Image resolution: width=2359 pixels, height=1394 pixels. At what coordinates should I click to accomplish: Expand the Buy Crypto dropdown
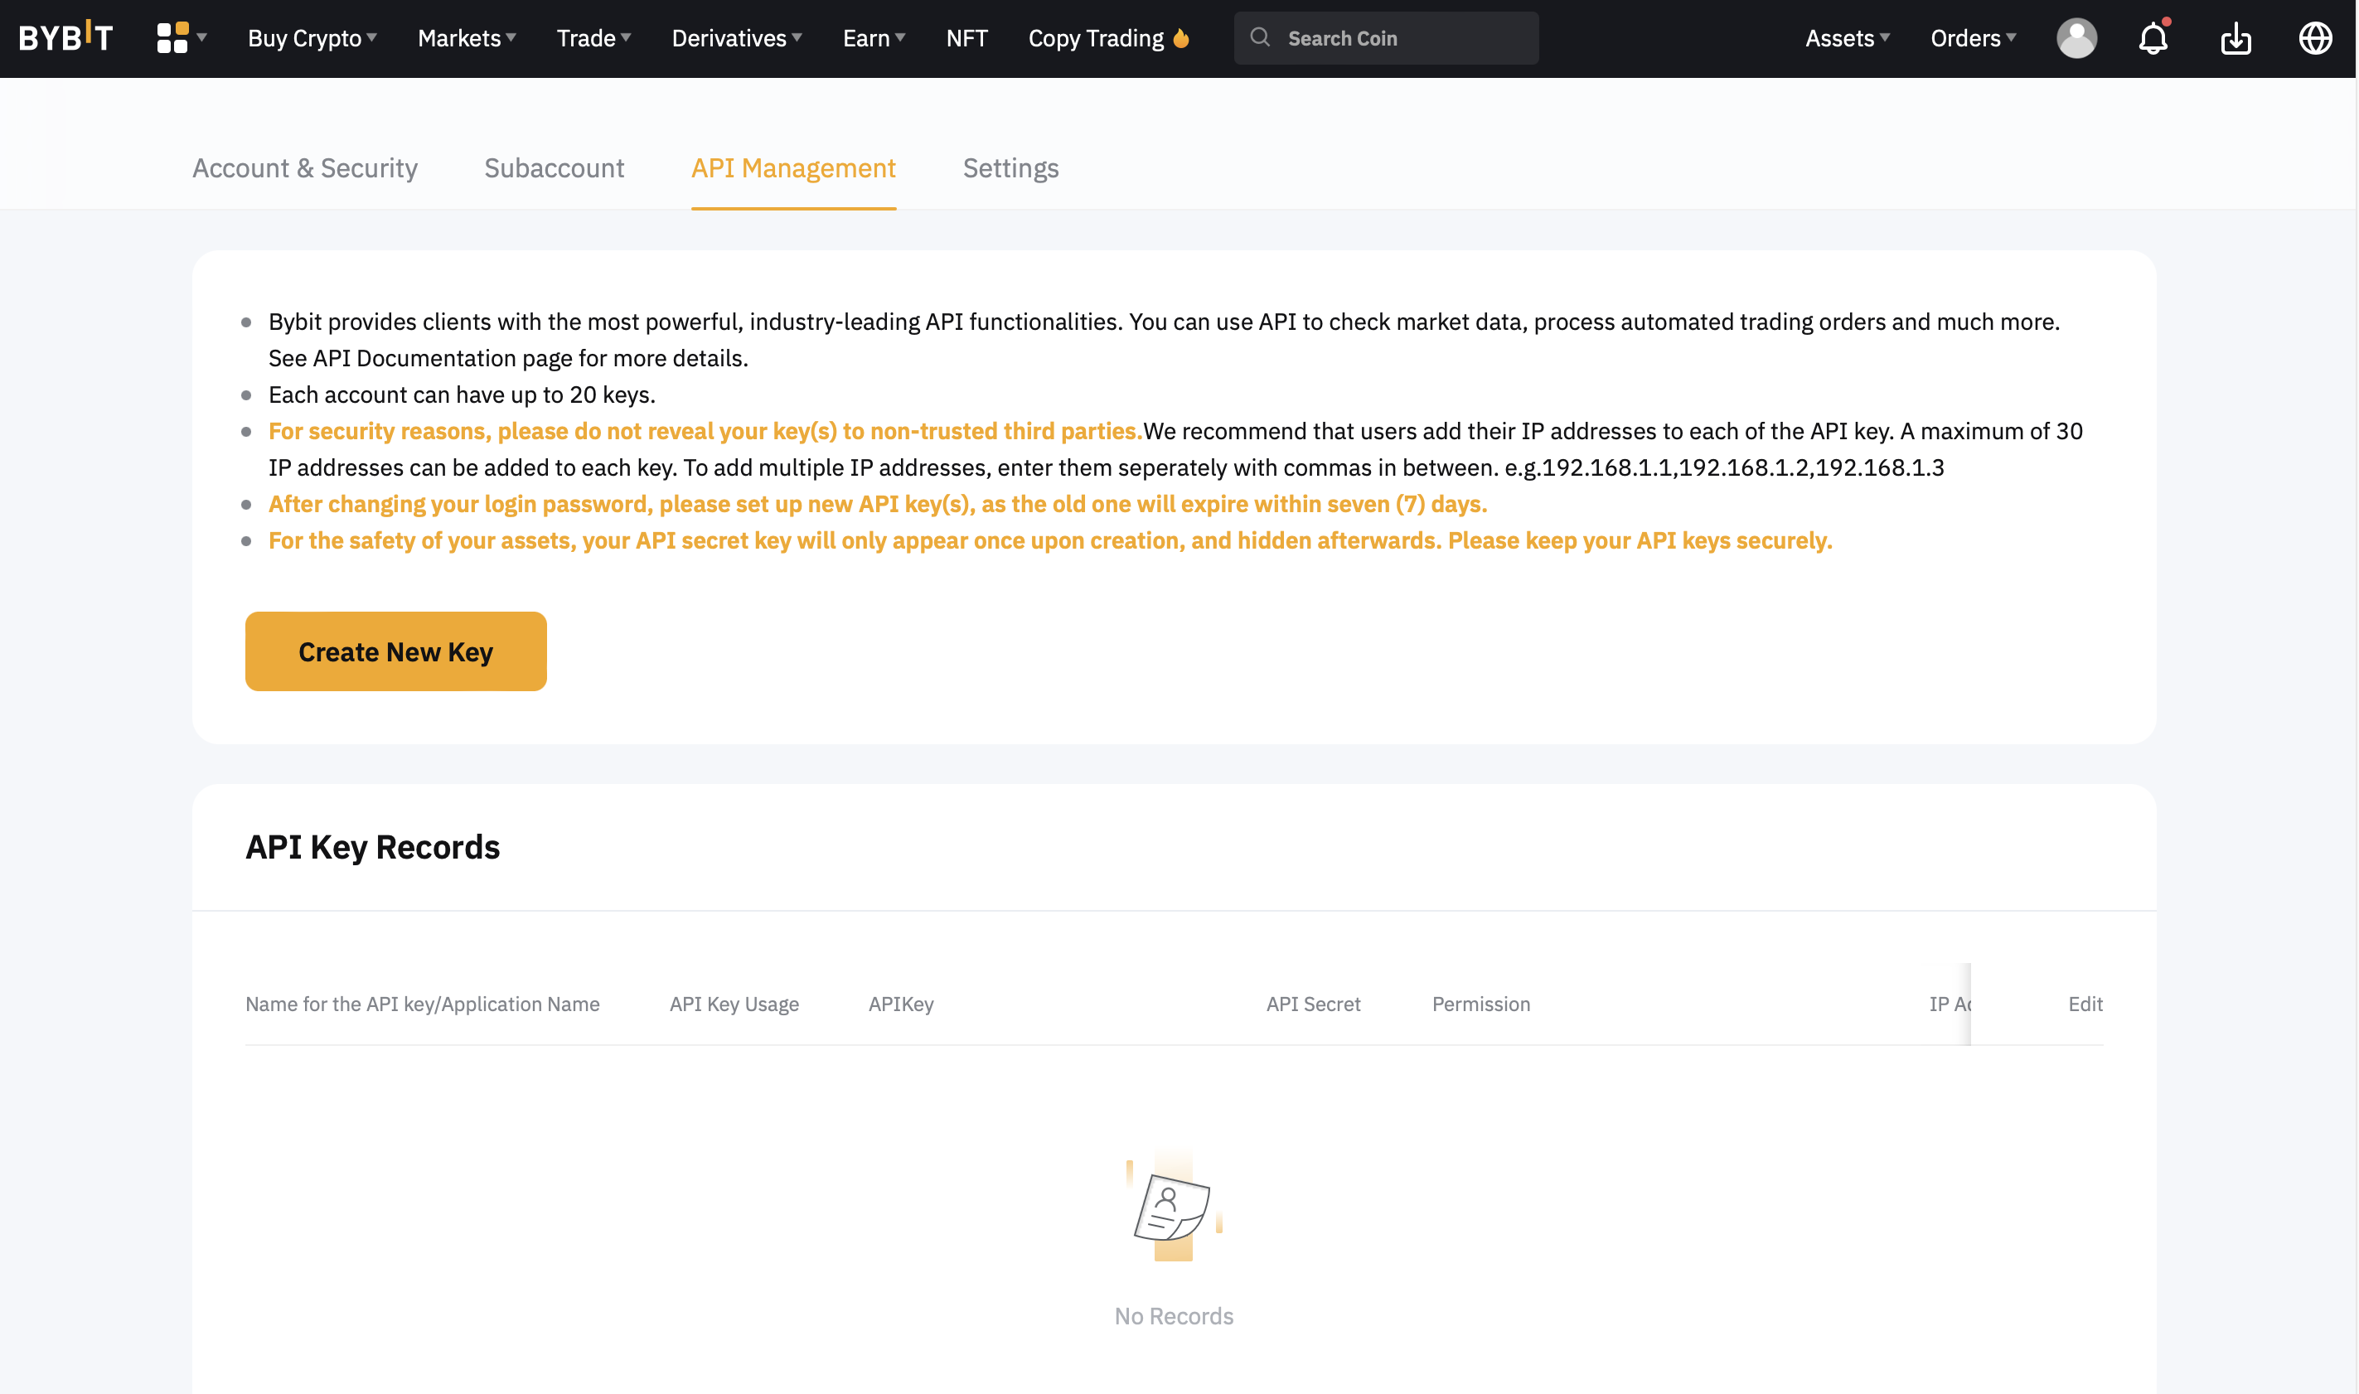pos(312,38)
